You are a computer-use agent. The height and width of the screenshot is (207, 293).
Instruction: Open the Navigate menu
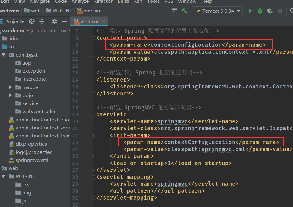[40, 2]
